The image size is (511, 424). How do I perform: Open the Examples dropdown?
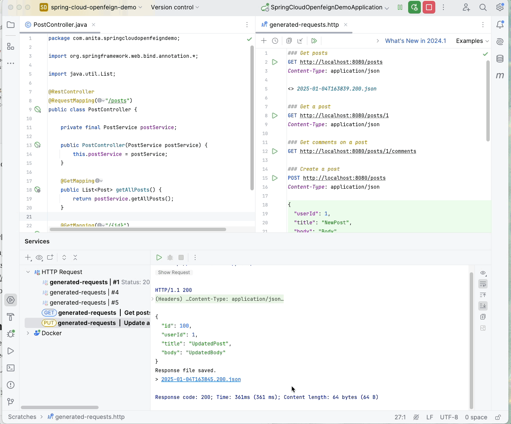pyautogui.click(x=472, y=41)
